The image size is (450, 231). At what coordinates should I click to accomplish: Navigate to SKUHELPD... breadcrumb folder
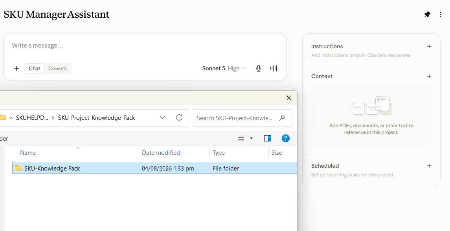click(32, 117)
